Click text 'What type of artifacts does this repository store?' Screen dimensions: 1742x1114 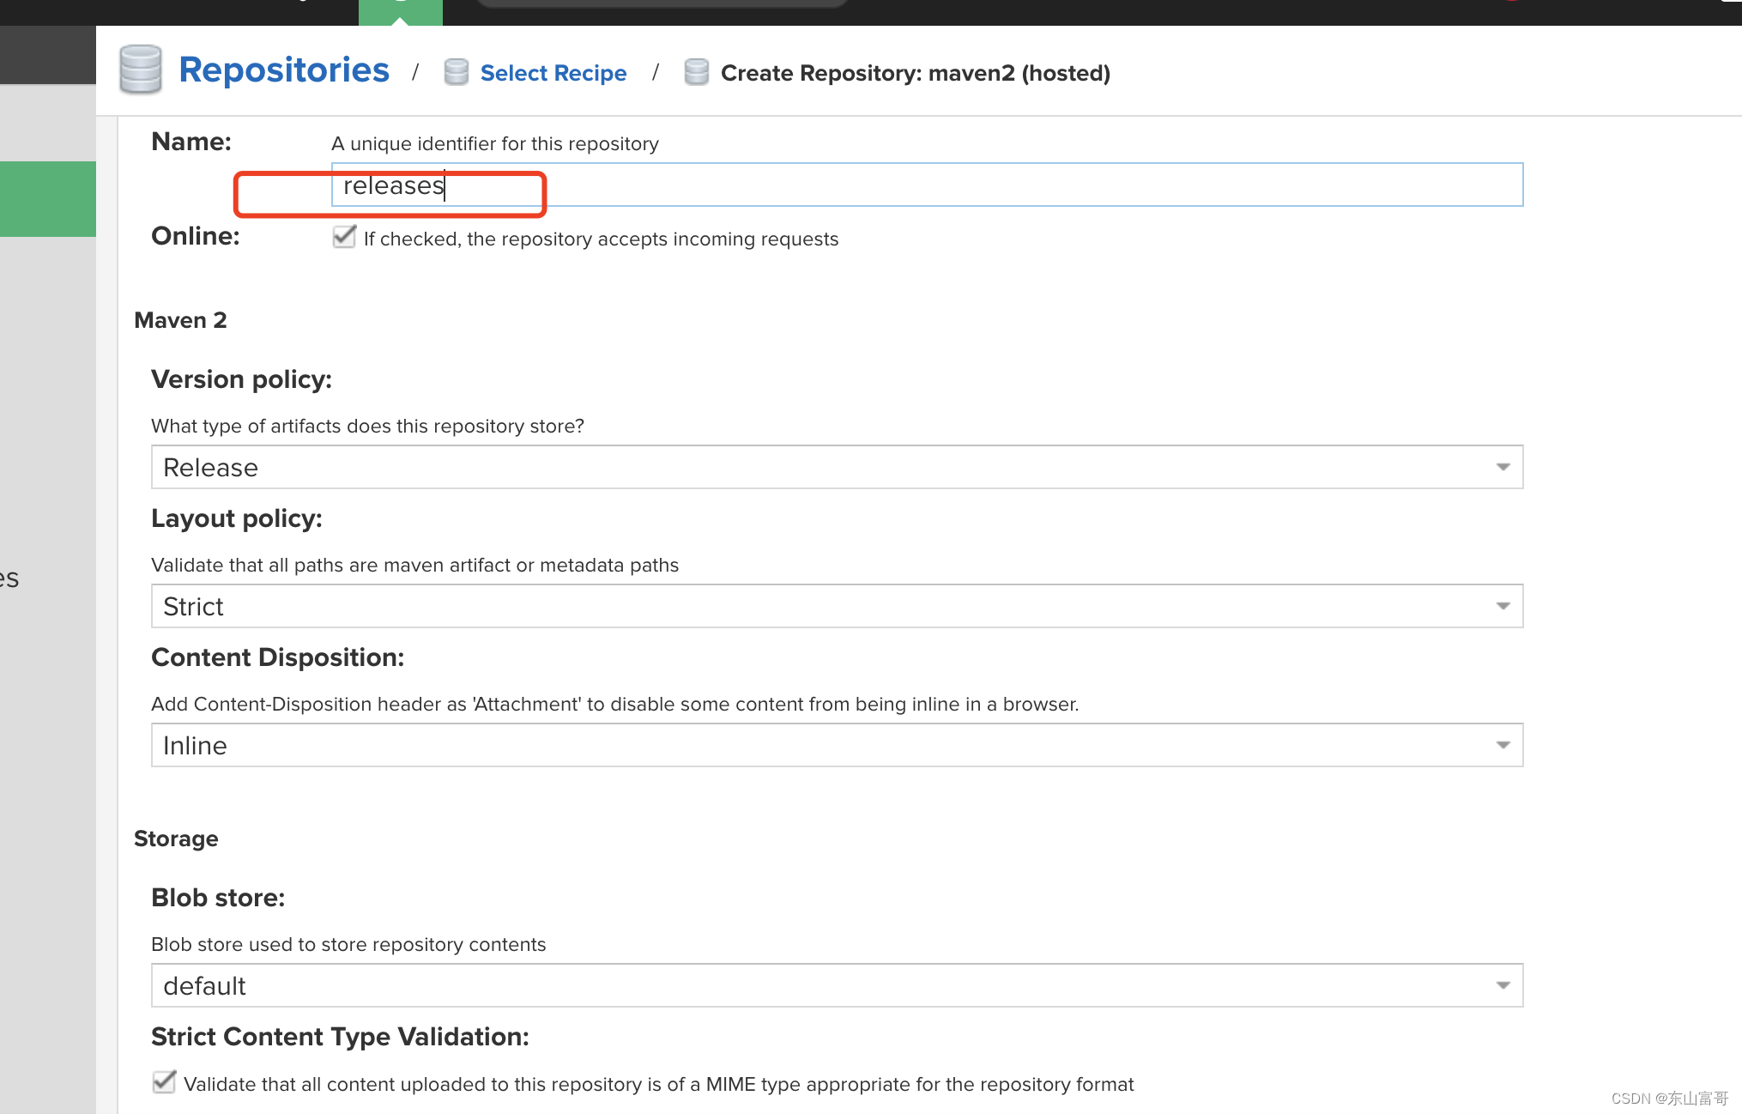[367, 426]
